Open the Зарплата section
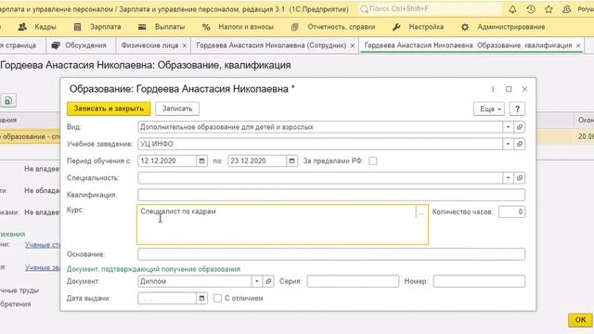This screenshot has height=334, width=594. (97, 27)
